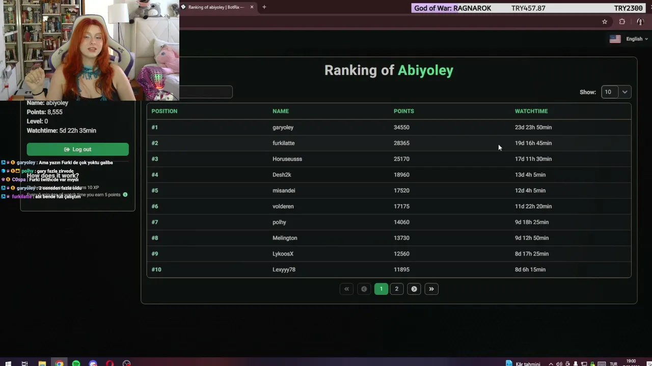Click the misandei name cell

284,191
